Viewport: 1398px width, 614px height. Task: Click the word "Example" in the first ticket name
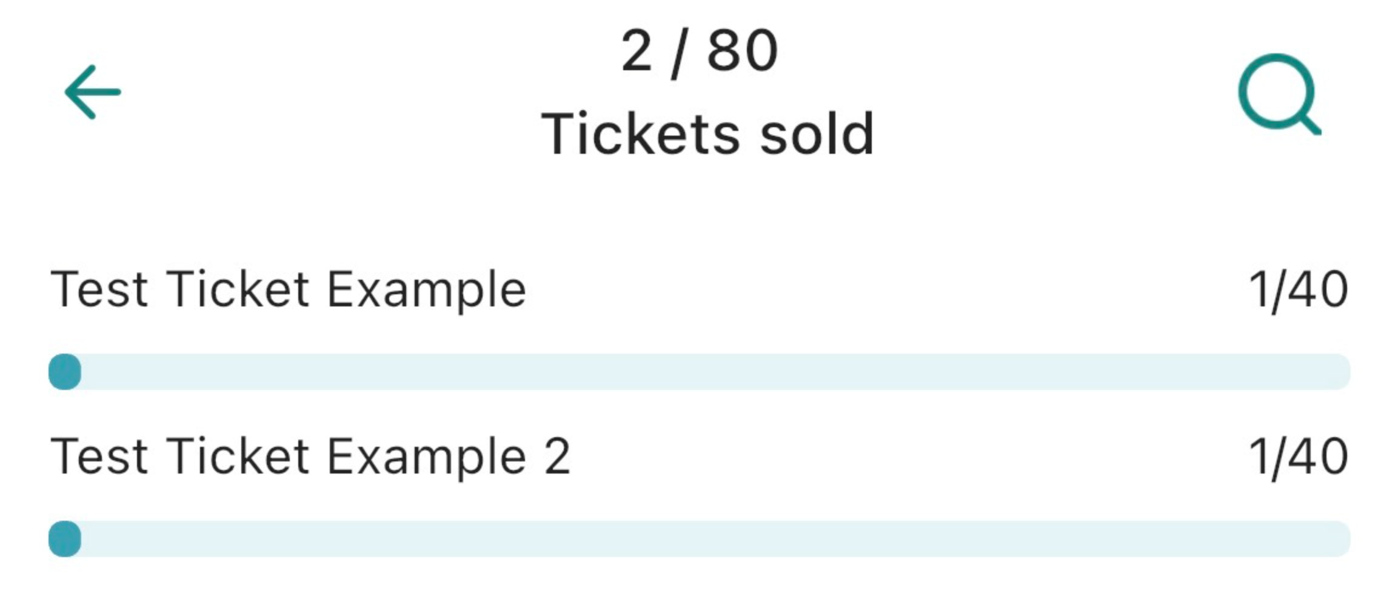[x=426, y=289]
